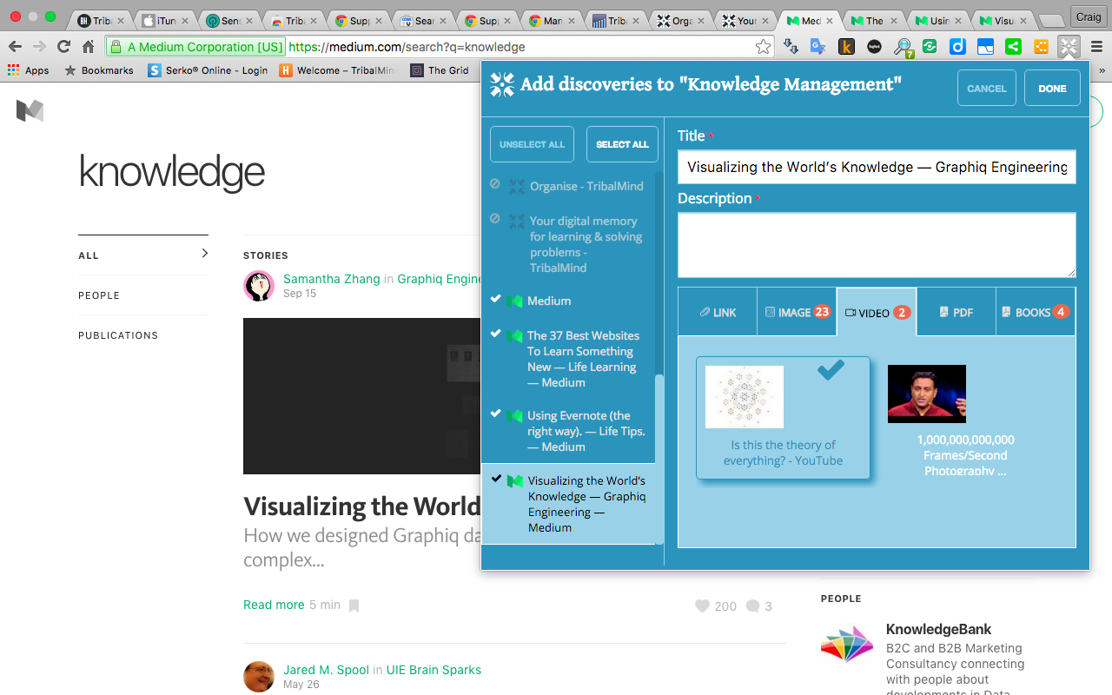Click Jared M. Spool's avatar
Image resolution: width=1112 pixels, height=695 pixels.
259,677
